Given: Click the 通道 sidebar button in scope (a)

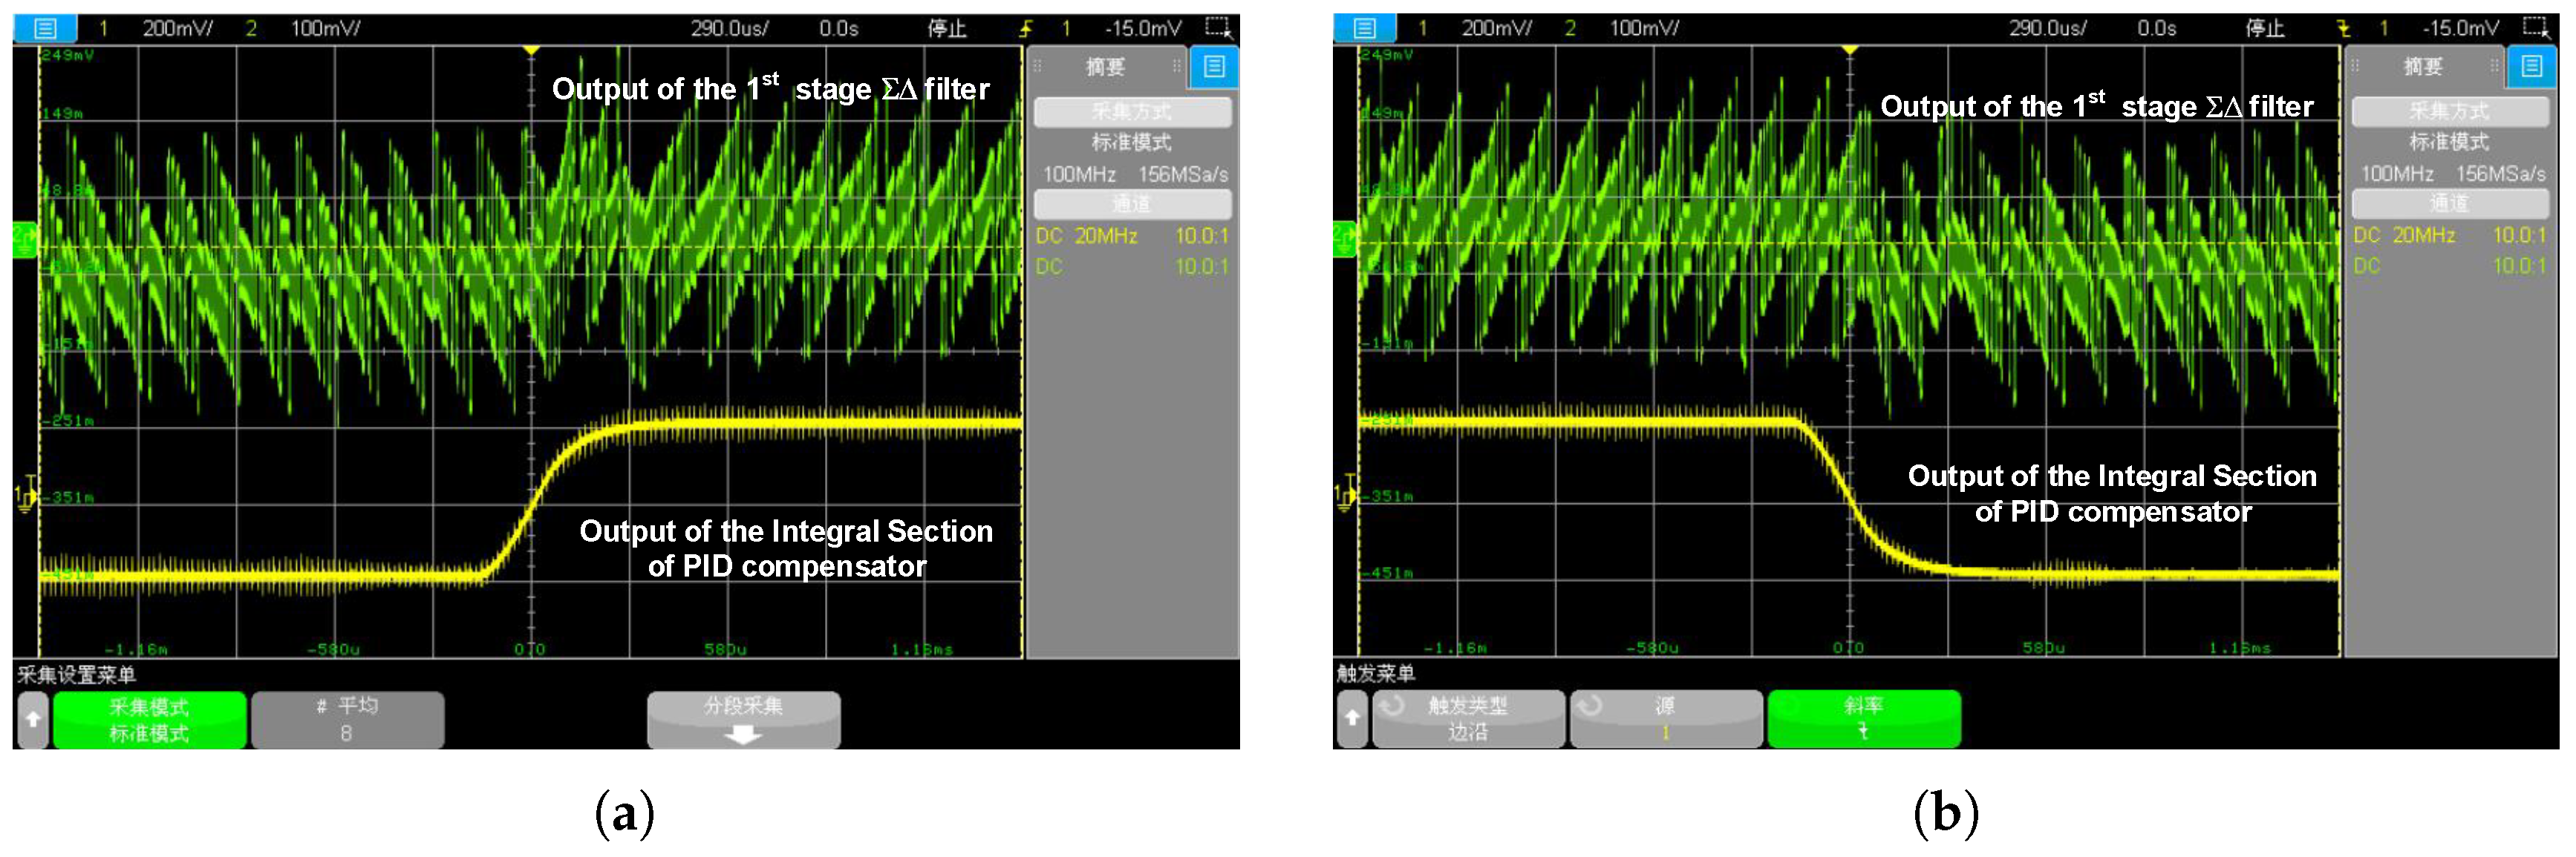Looking at the screenshot, I should (x=1132, y=204).
